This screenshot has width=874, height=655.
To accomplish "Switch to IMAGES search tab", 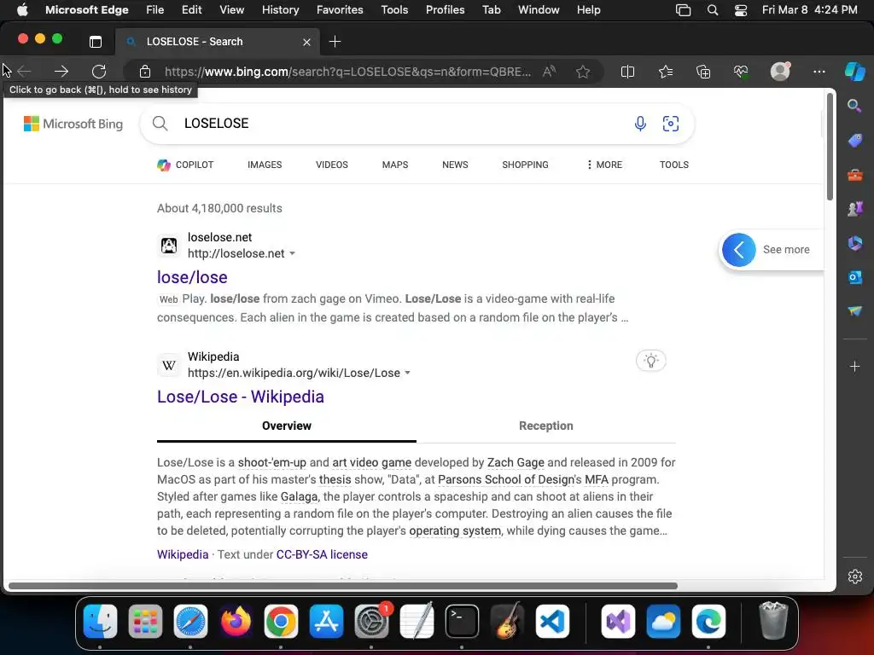I will point(265,165).
